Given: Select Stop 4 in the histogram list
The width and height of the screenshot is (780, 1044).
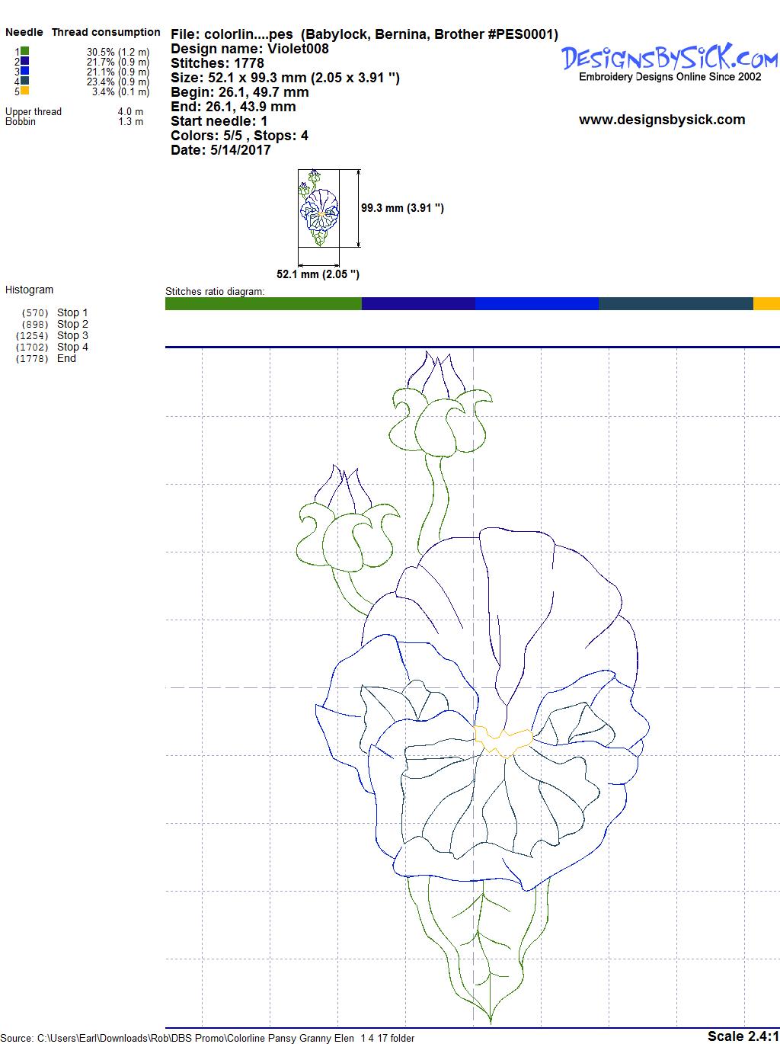Looking at the screenshot, I should 72,347.
